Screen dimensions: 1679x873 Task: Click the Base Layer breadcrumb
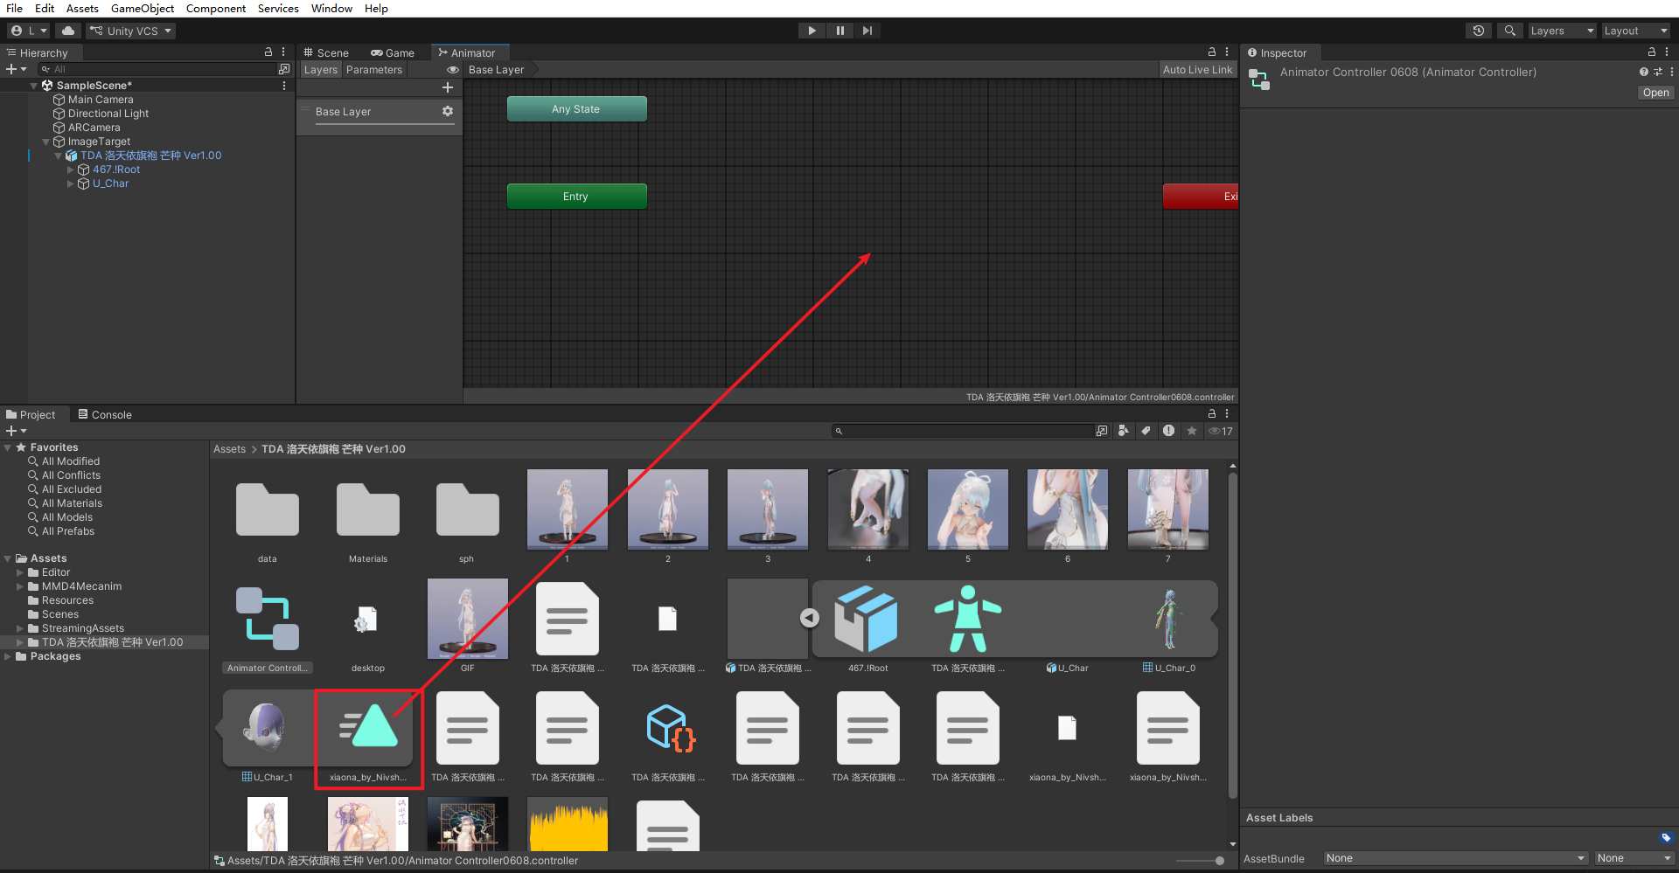(x=496, y=70)
